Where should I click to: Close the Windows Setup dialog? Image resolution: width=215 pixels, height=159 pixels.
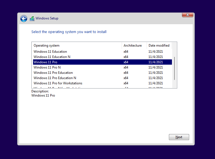click(x=187, y=15)
